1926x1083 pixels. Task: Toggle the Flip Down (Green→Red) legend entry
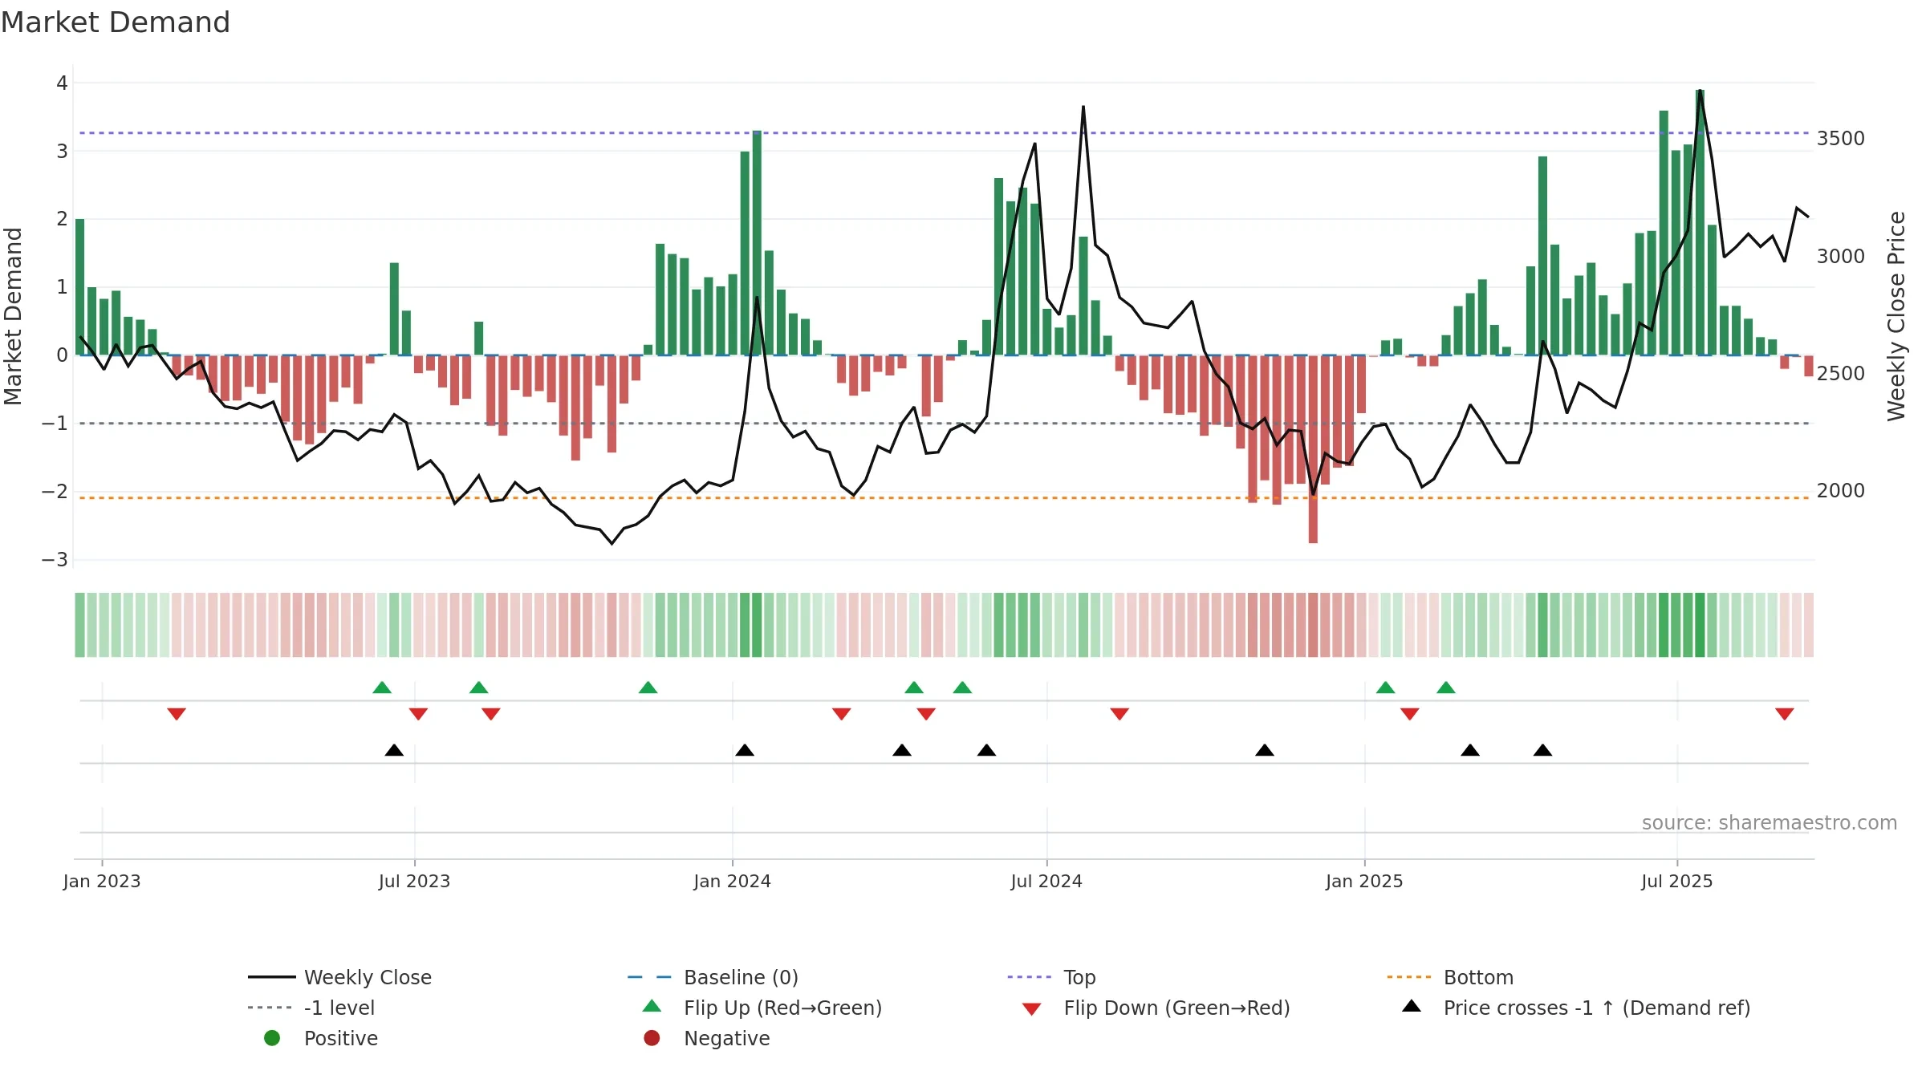pos(1155,1008)
